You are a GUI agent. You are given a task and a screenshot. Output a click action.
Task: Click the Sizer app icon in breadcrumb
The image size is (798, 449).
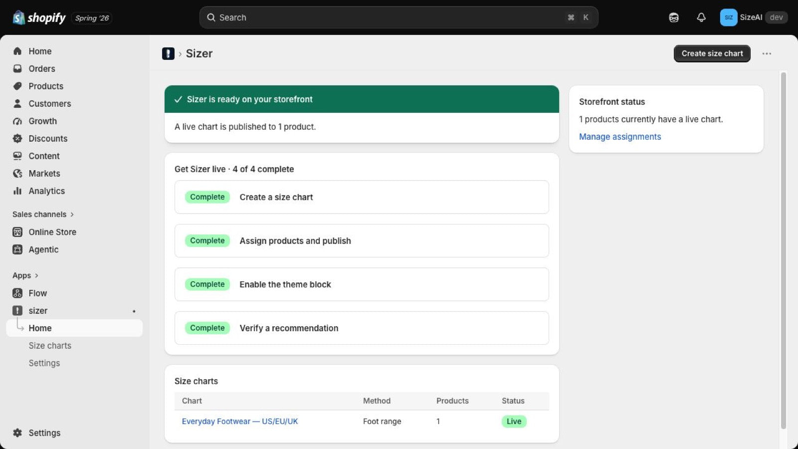(168, 53)
